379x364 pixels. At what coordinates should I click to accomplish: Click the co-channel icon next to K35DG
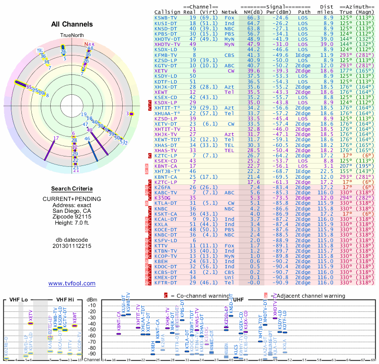pos(150,198)
